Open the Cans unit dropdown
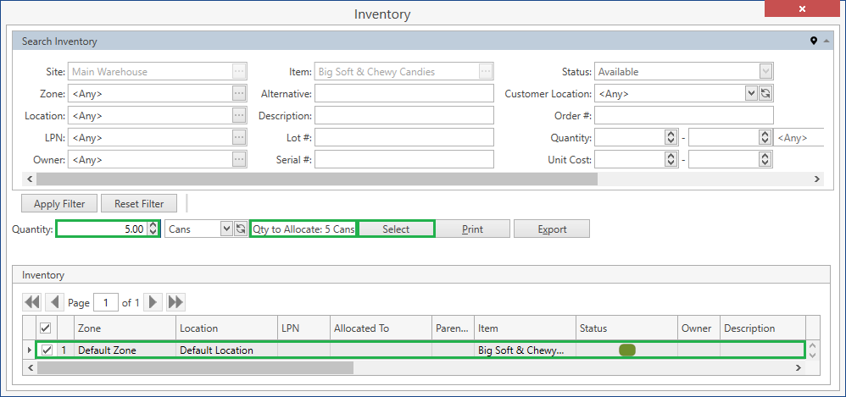This screenshot has width=846, height=397. pos(225,229)
